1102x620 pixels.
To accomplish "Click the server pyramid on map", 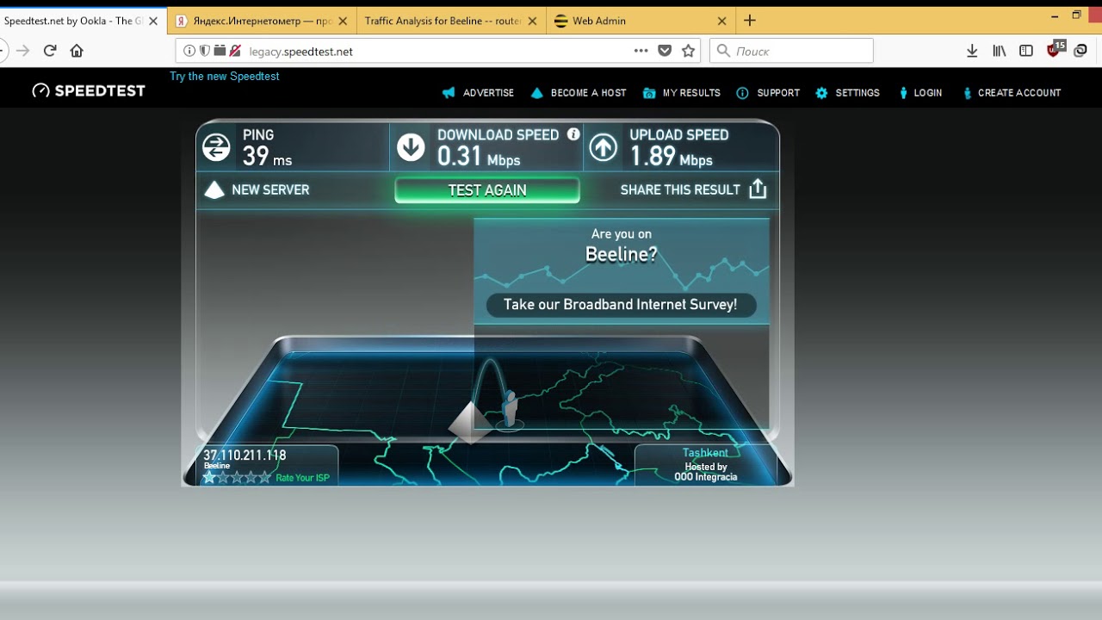I will 470,422.
